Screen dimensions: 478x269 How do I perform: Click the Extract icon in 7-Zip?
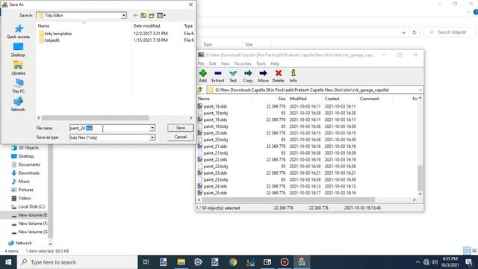[217, 76]
